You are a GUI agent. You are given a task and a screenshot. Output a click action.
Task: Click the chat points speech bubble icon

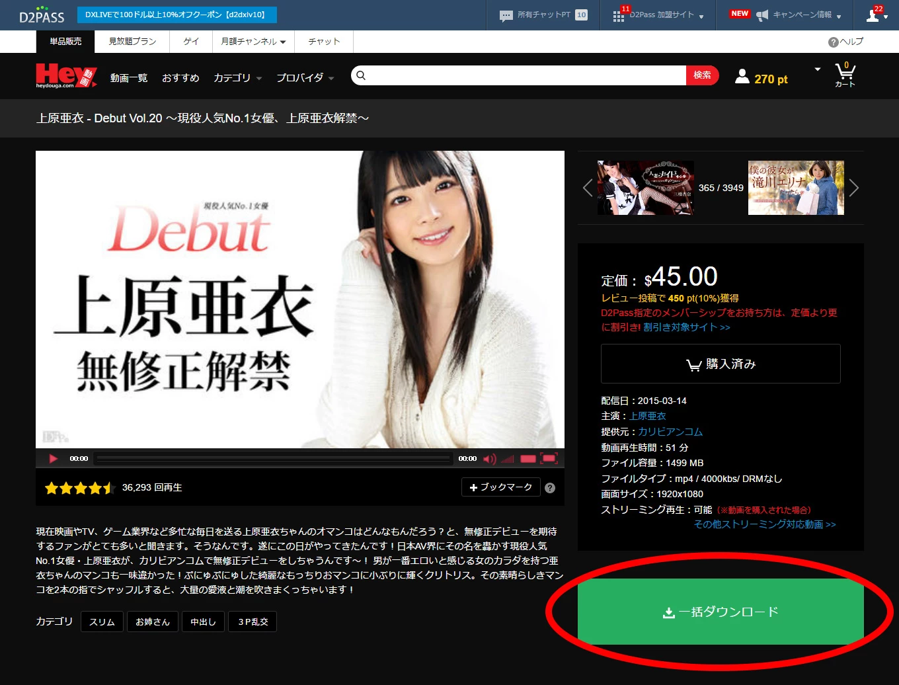506,15
